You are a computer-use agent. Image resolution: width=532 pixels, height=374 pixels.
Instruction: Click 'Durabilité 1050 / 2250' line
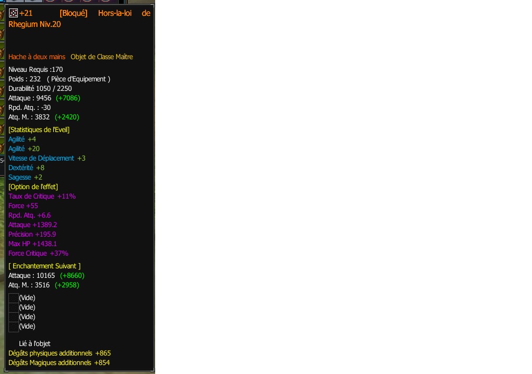click(40, 89)
